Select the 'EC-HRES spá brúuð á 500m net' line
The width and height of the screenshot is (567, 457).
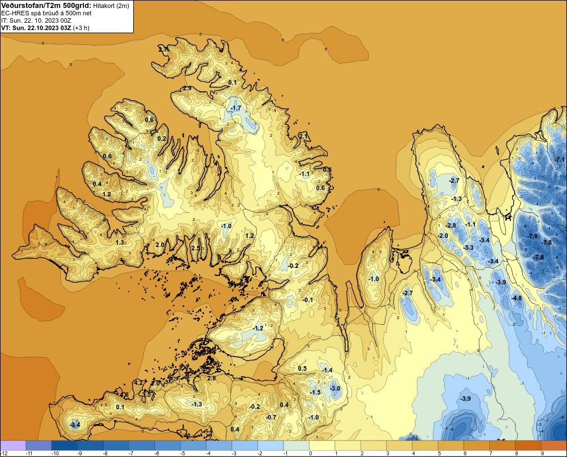pyautogui.click(x=46, y=13)
